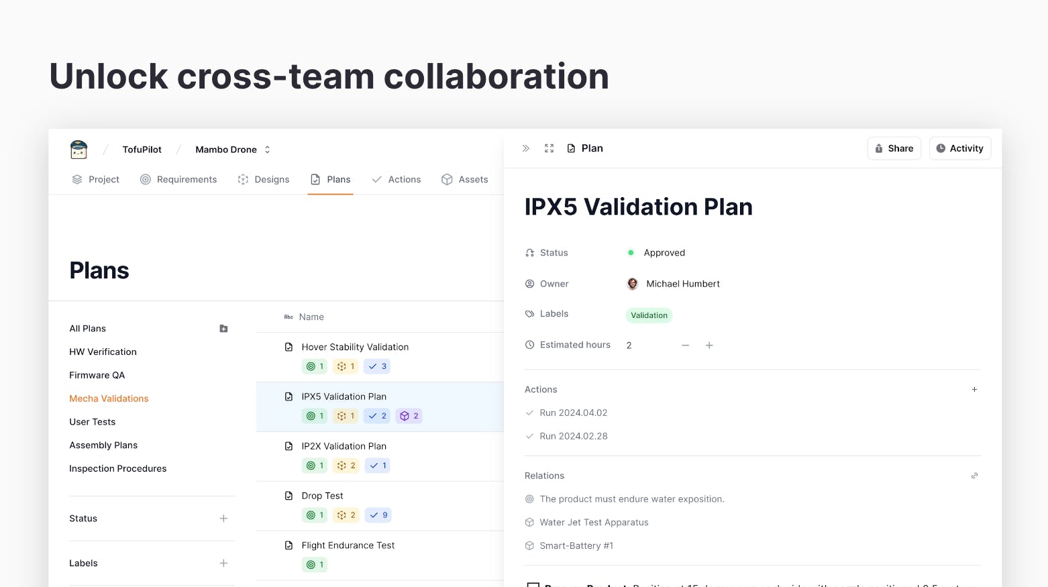This screenshot has height=587, width=1048.
Task: Click IP2X plan designs badge 2
Action: (x=346, y=466)
